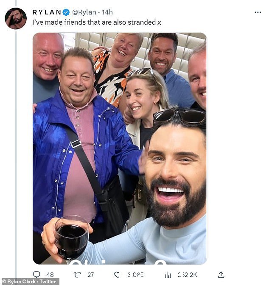The height and width of the screenshot is (285, 269).
Task: Click the retweet arrows icon
Action: tap(77, 275)
